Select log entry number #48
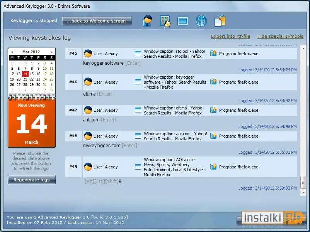The width and height of the screenshot is (310, 232). coord(73,136)
